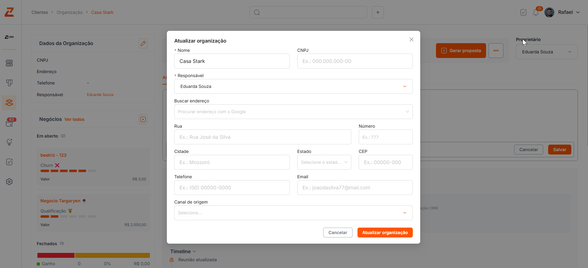Open the Buscar endereço Google dropdown
This screenshot has height=268, width=588.
(x=293, y=112)
